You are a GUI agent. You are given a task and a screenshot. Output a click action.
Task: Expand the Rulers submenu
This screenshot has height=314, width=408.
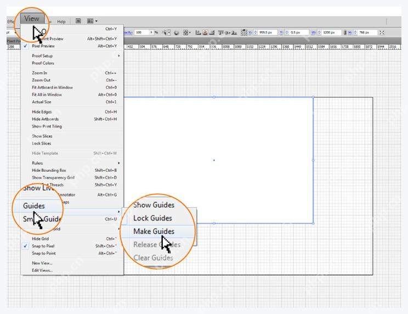click(x=72, y=163)
